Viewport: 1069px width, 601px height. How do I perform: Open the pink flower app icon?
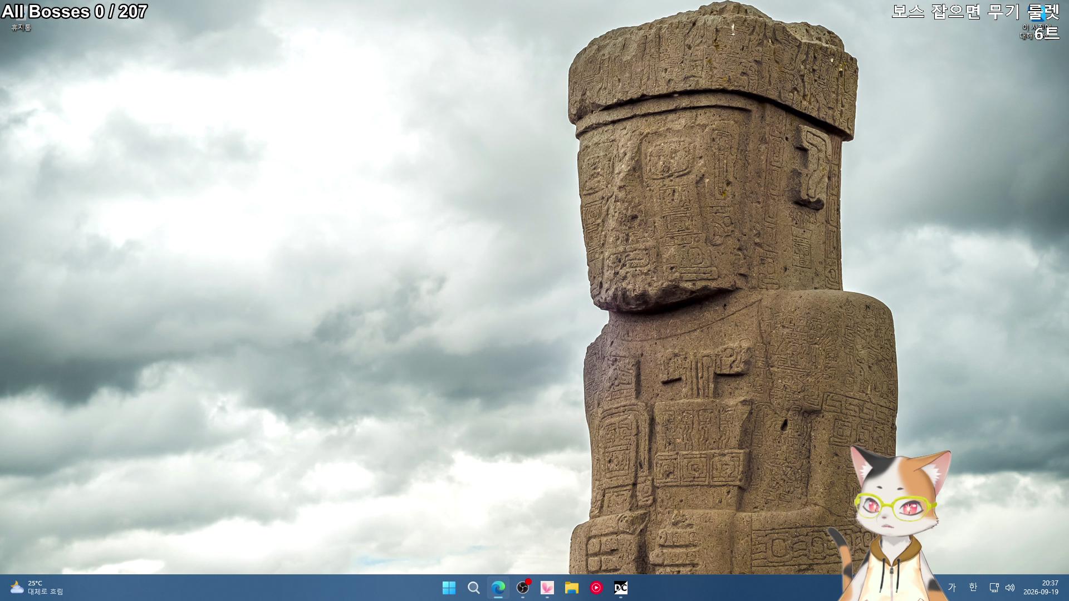547,588
